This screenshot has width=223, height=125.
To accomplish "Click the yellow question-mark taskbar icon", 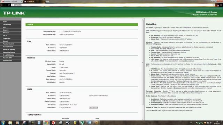I will pyautogui.click(x=75, y=123).
